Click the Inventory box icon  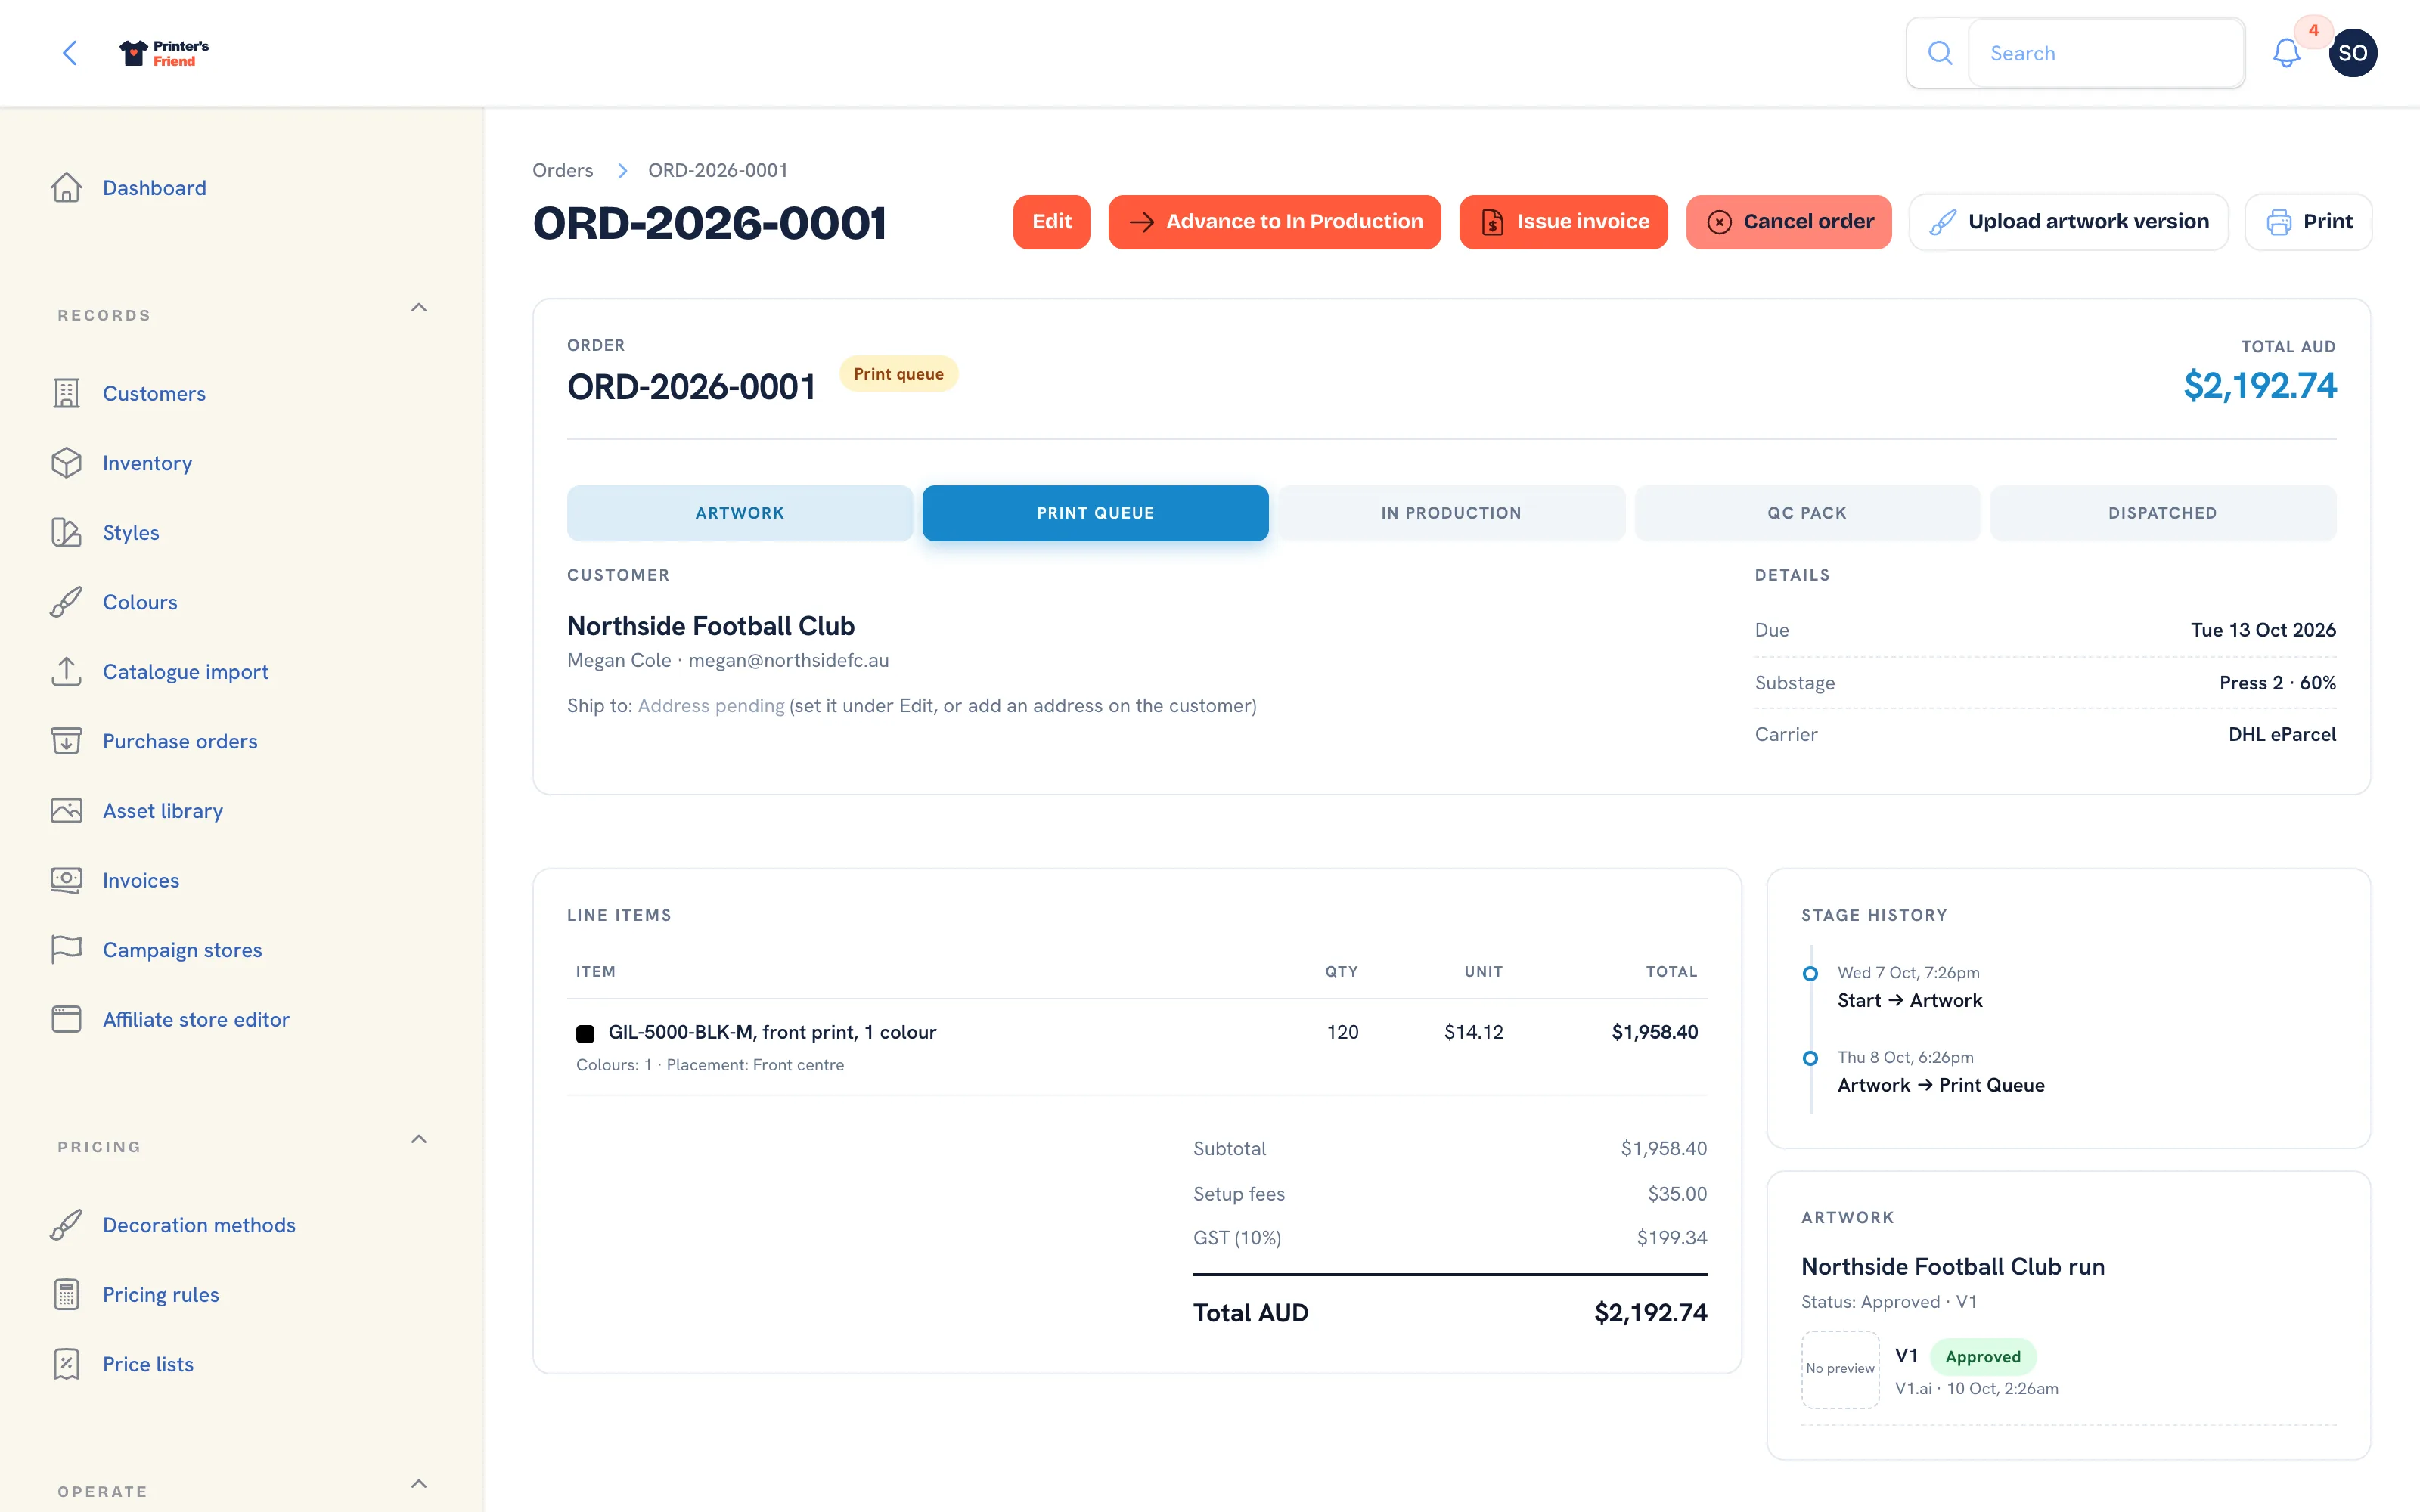click(67, 463)
